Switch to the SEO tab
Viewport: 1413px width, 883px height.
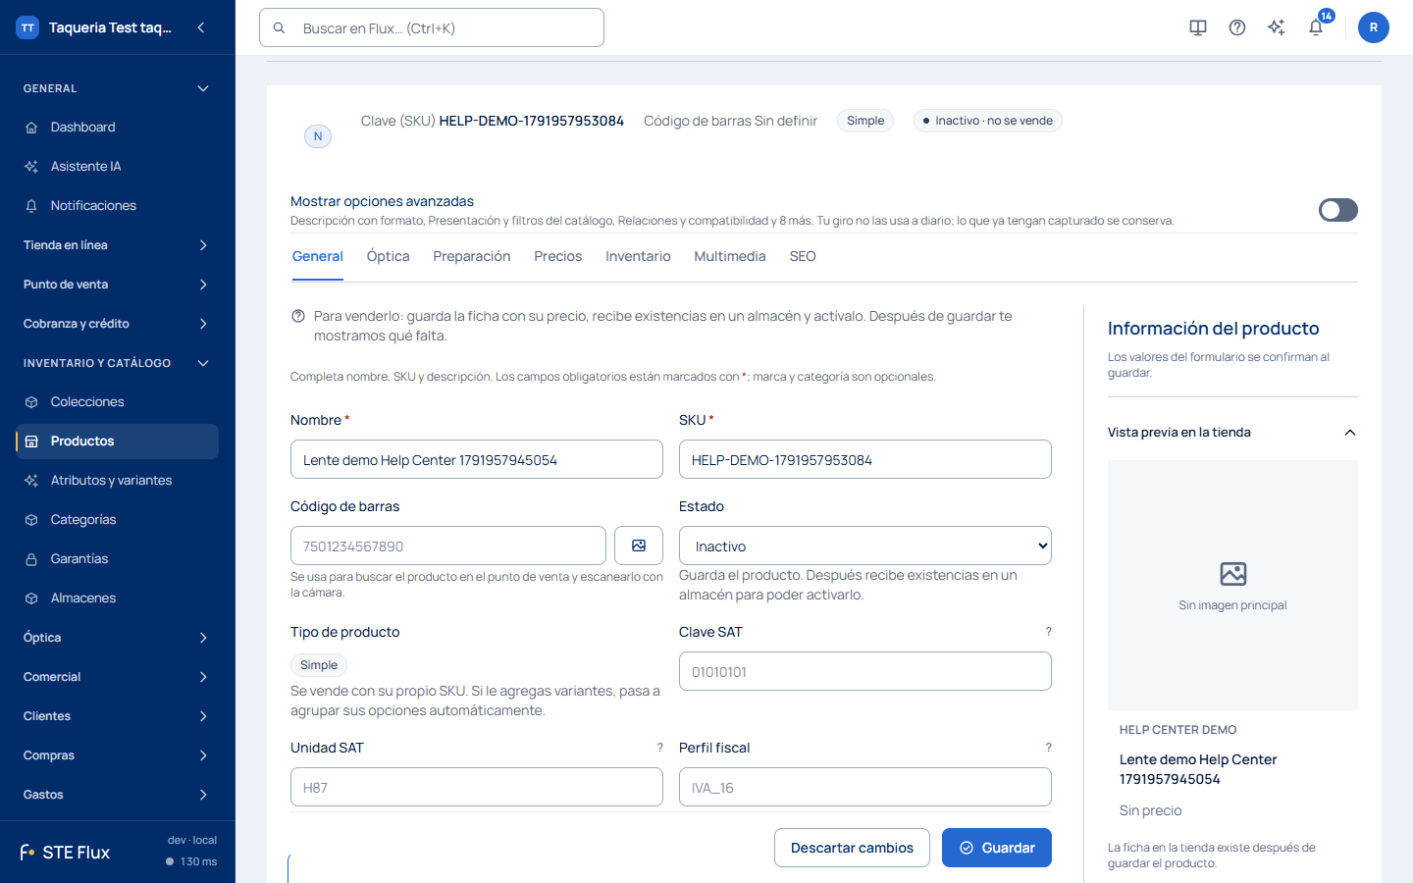(803, 256)
